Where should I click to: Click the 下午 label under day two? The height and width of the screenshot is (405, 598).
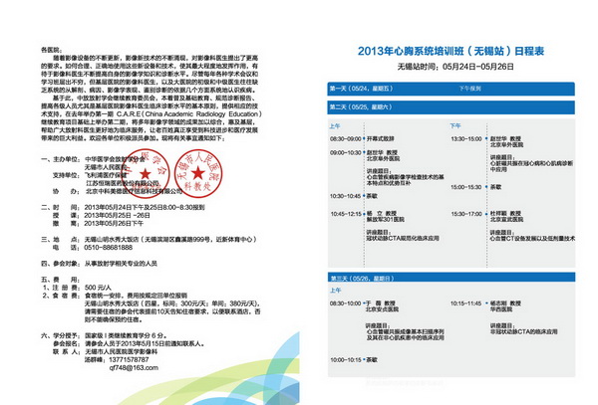coord(455,125)
